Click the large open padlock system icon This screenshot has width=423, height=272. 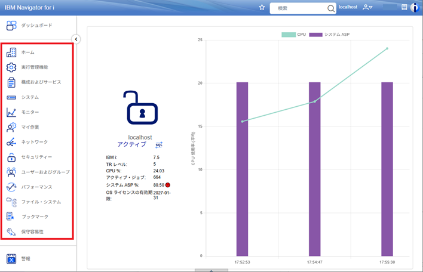tap(140, 107)
